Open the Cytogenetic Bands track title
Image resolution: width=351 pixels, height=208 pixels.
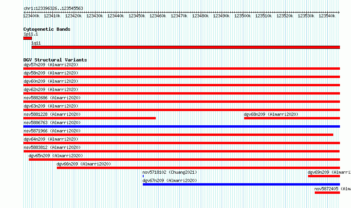click(x=47, y=29)
